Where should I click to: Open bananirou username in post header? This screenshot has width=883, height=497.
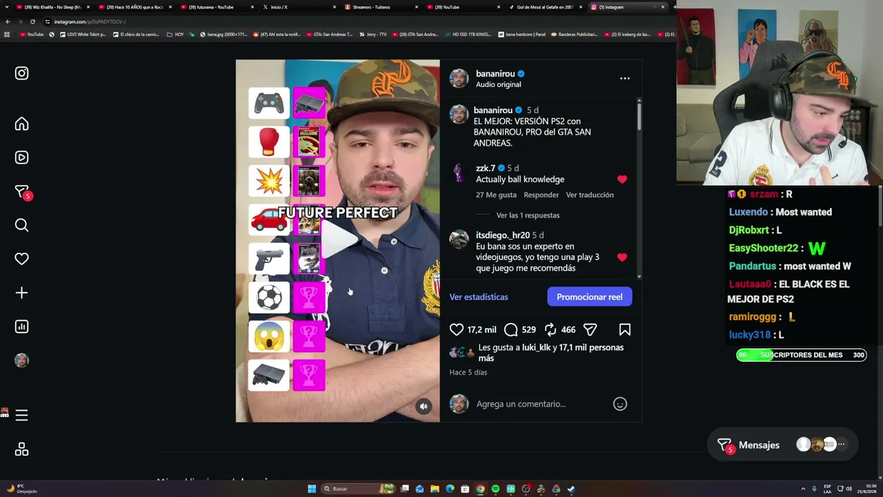(495, 74)
